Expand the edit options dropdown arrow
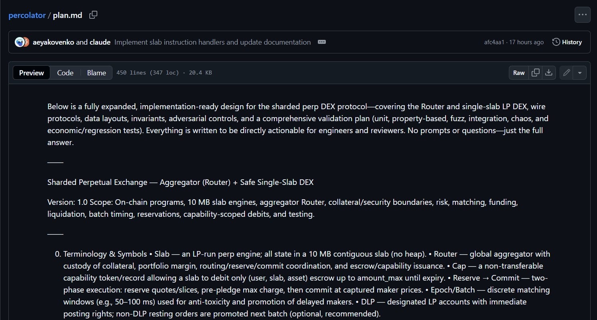 coord(580,73)
